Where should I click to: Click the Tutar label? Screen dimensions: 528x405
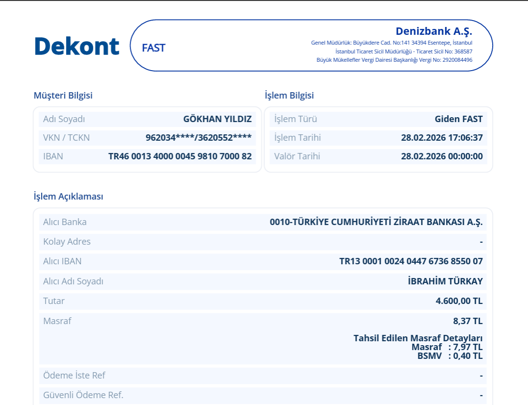pyautogui.click(x=54, y=301)
